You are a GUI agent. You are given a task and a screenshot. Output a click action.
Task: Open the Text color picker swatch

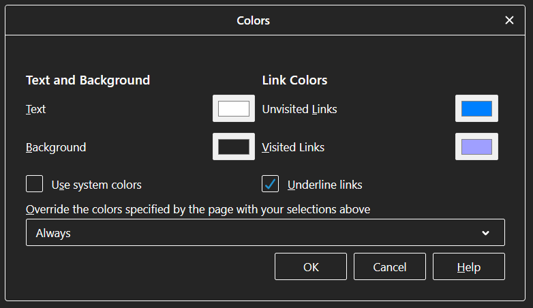234,108
